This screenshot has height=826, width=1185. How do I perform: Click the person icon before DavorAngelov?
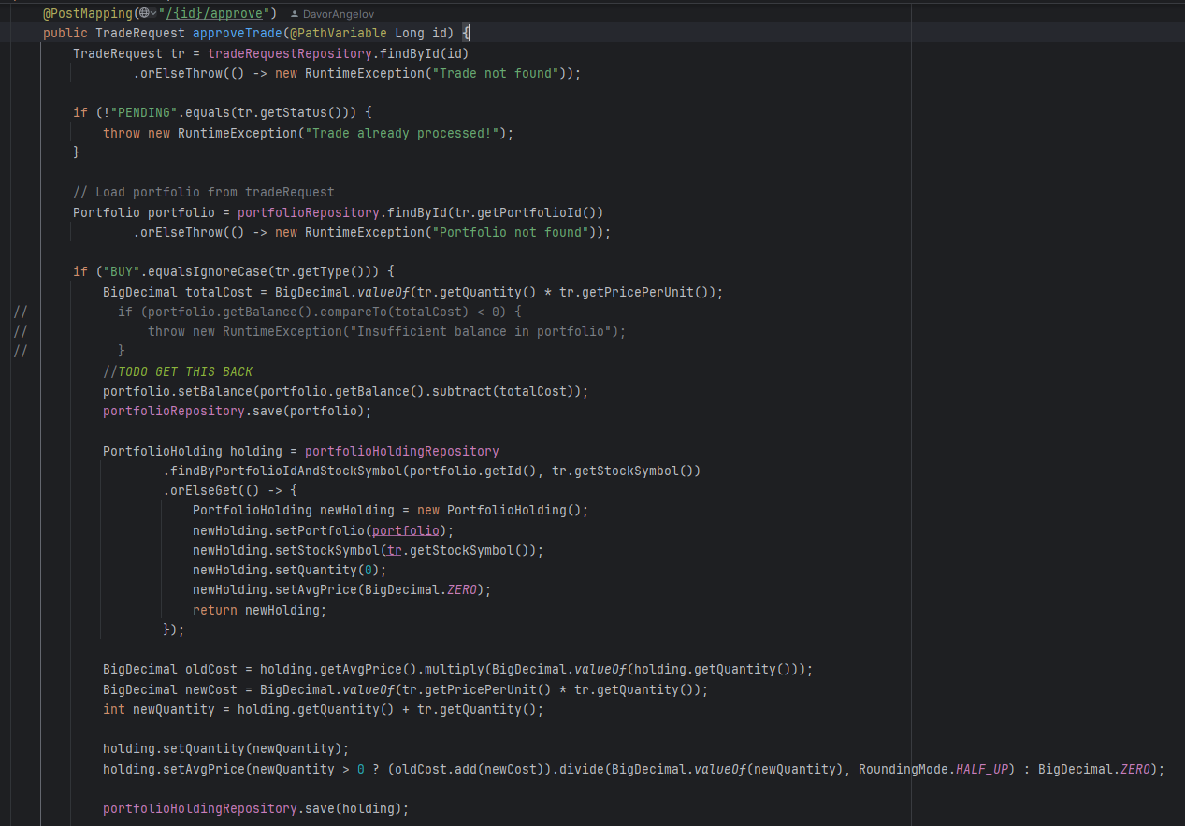click(x=295, y=14)
